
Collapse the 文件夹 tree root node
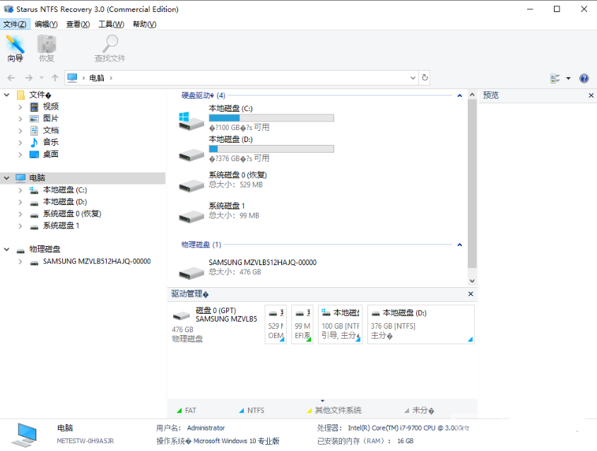point(6,95)
